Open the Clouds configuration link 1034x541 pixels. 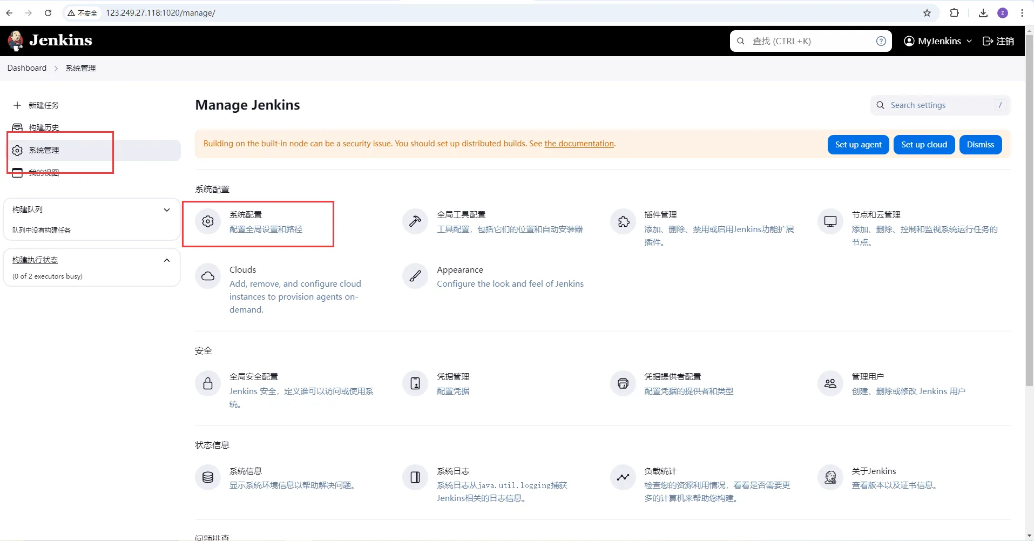tap(242, 269)
